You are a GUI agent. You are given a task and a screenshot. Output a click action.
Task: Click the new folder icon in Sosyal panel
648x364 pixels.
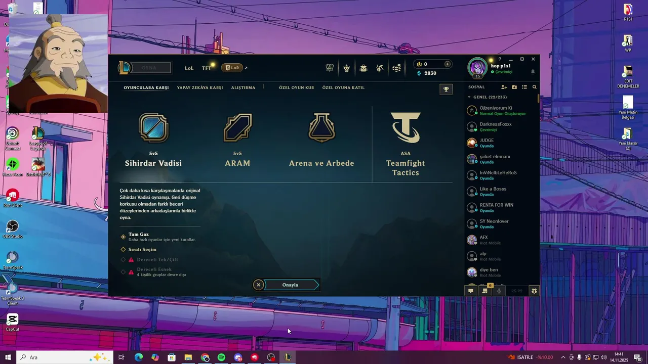pos(514,87)
